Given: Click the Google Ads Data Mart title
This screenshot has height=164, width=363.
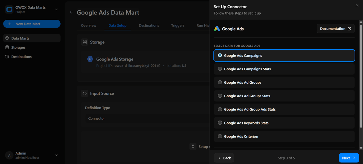Looking at the screenshot, I should pos(108,12).
